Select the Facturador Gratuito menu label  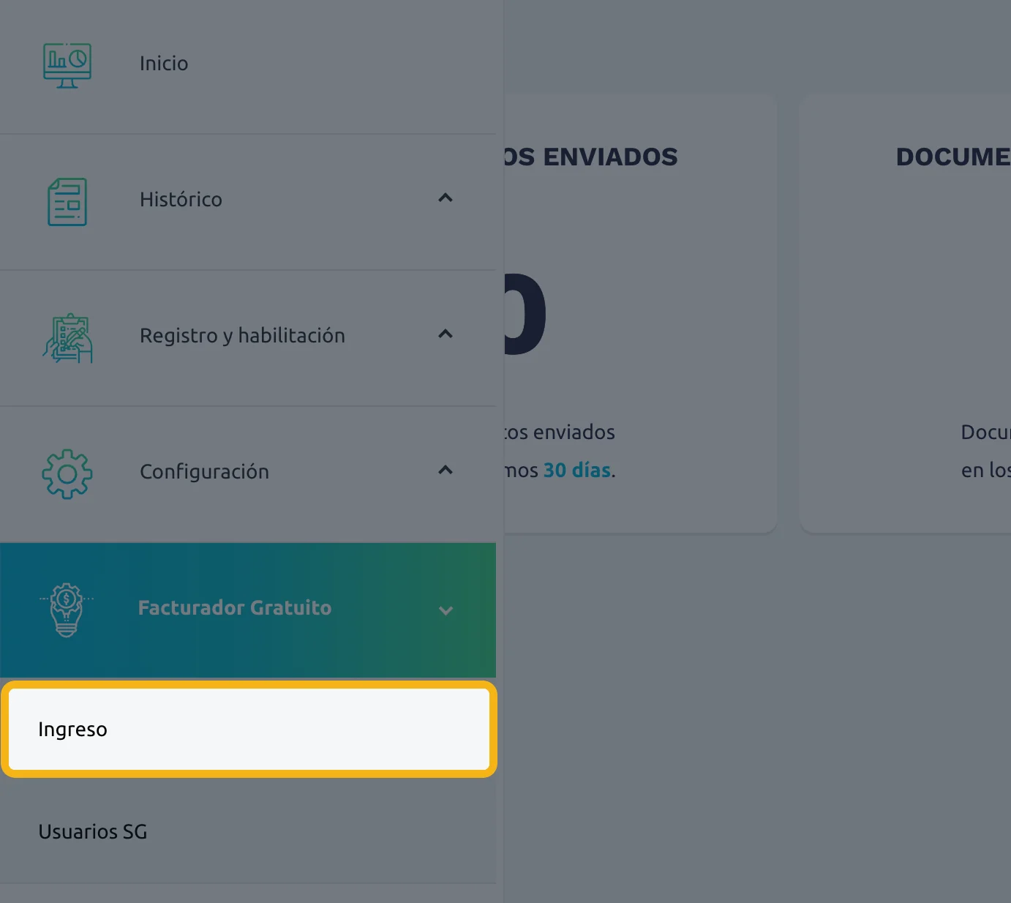pyautogui.click(x=235, y=608)
